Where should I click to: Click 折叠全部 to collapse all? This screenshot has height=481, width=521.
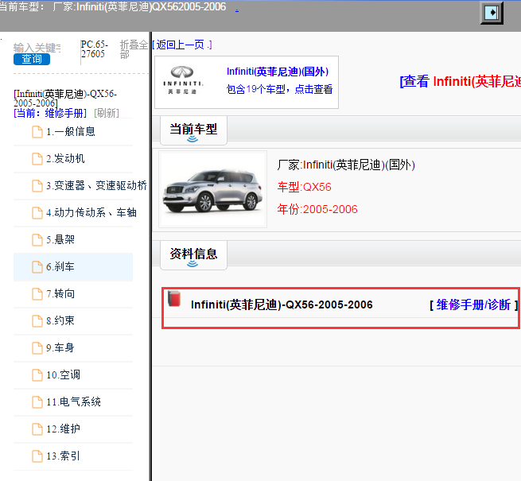click(x=134, y=49)
